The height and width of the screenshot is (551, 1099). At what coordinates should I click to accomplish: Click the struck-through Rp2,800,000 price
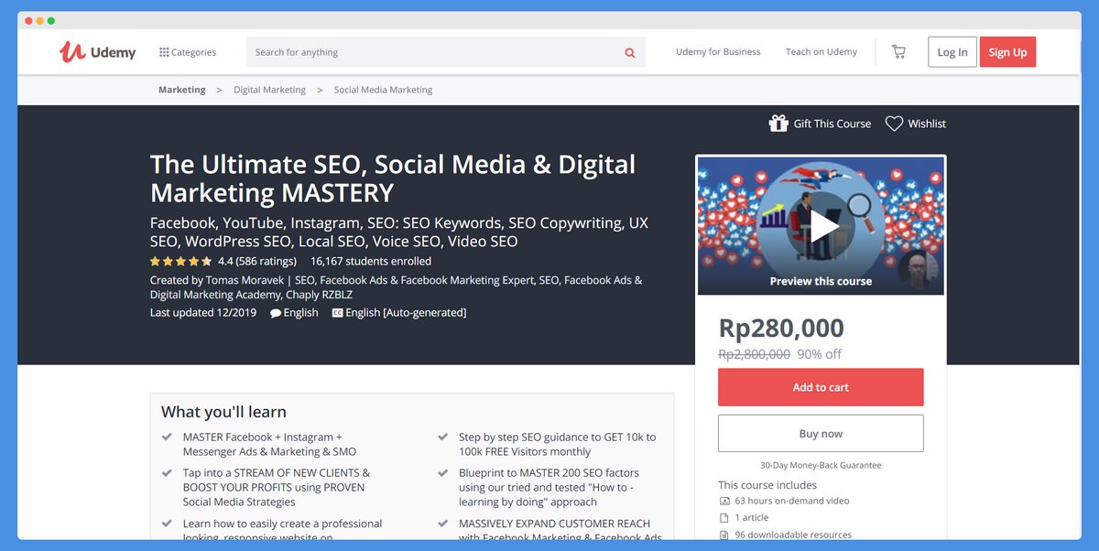pos(754,354)
